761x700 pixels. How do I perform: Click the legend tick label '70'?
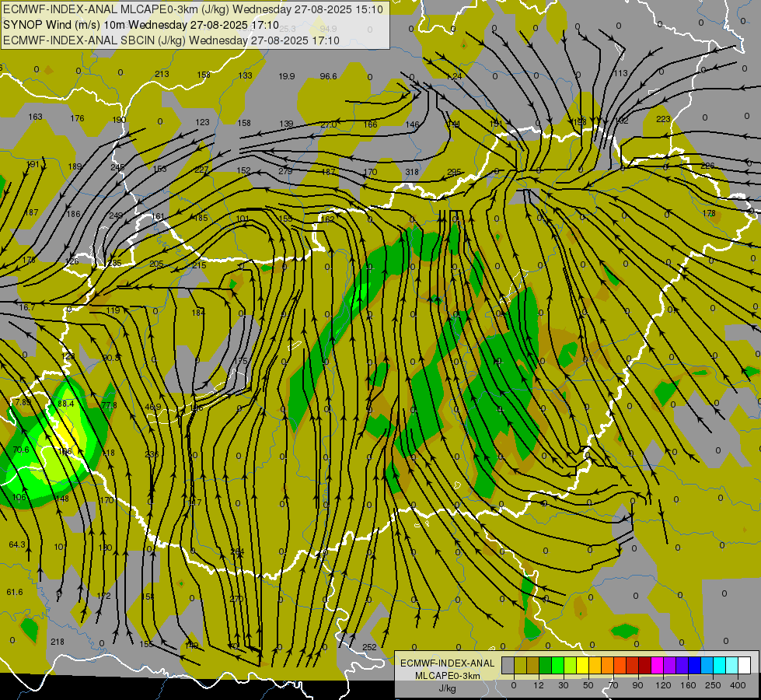point(613,685)
